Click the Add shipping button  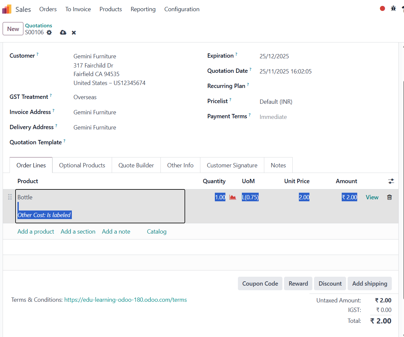tap(369, 284)
